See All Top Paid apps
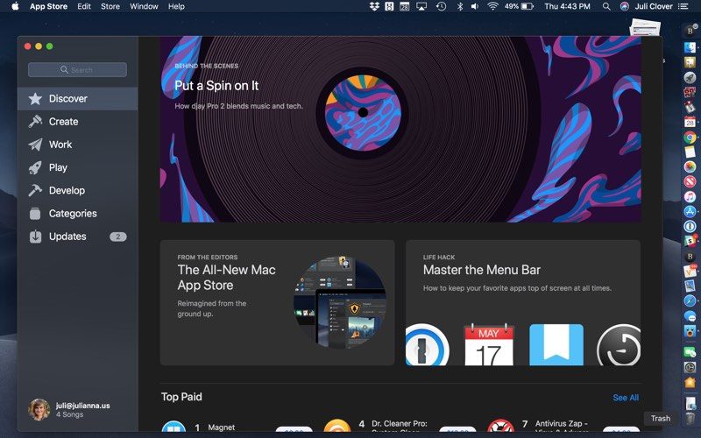This screenshot has height=438, width=701. pos(626,398)
